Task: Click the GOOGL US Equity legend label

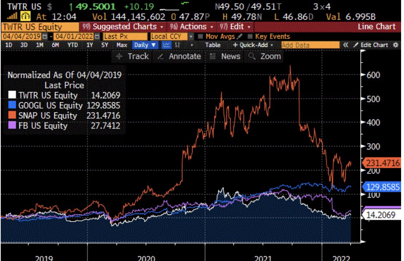Action: [x=50, y=106]
